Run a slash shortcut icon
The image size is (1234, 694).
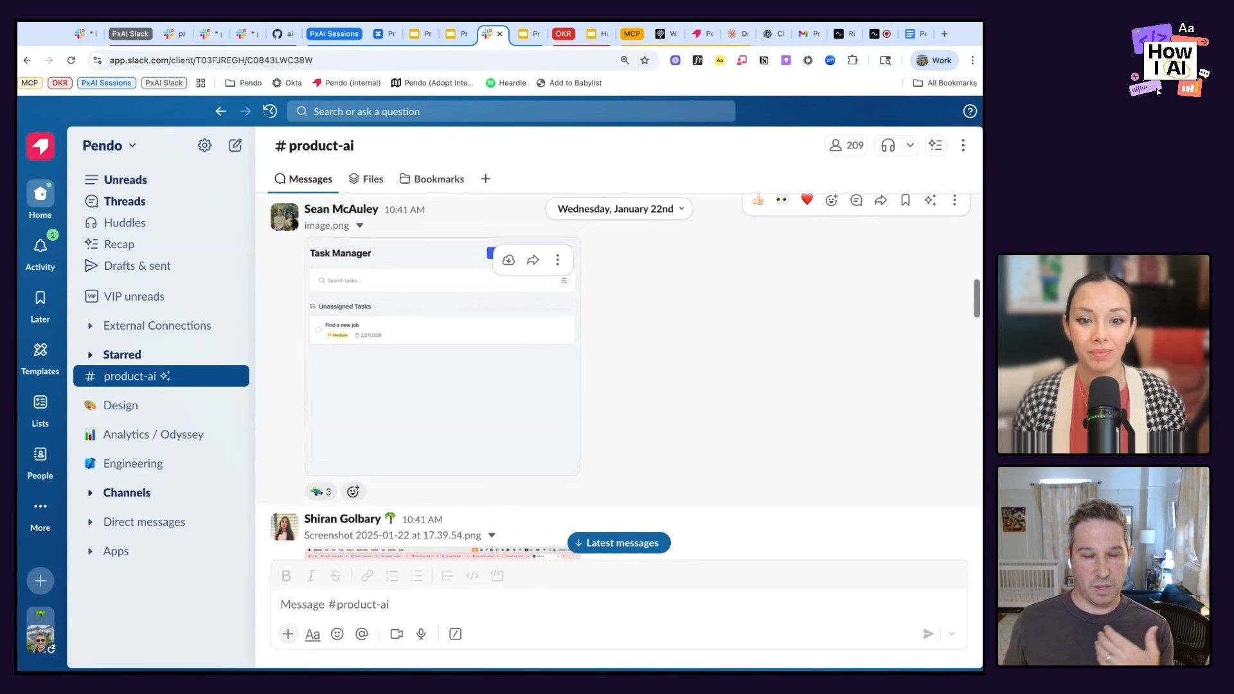point(455,634)
